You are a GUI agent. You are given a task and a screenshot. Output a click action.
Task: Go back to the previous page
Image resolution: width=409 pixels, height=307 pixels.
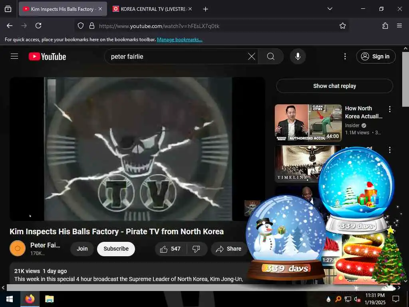point(10,26)
